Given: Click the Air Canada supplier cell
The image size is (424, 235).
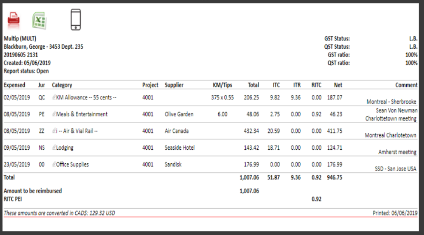Looking at the screenshot, I should click(177, 131).
